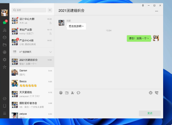The width and height of the screenshot is (172, 125).
Task: Open the Files folder icon in sidebar
Action: (5, 45)
